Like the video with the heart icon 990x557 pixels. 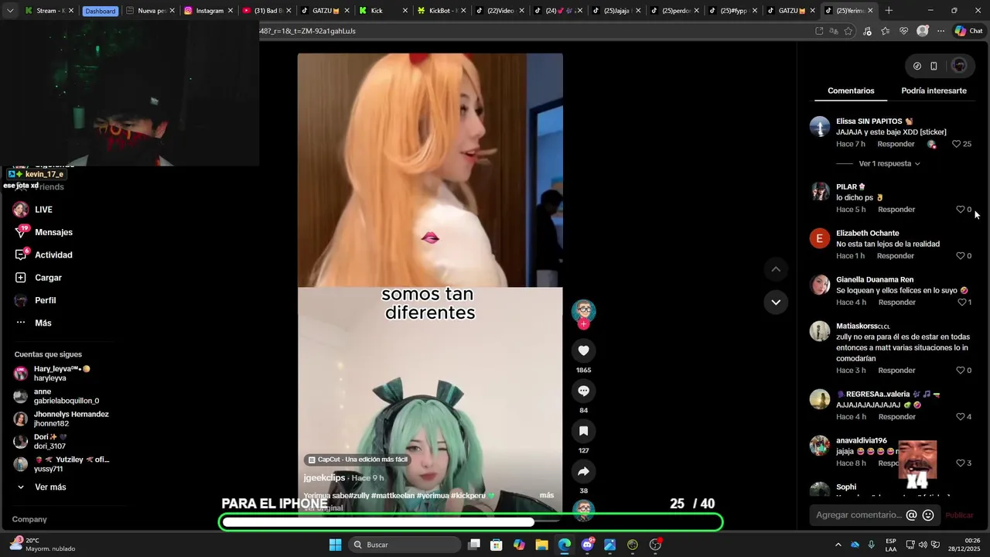coord(583,350)
